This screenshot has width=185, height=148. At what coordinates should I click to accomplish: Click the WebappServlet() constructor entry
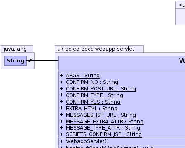tap(87, 141)
